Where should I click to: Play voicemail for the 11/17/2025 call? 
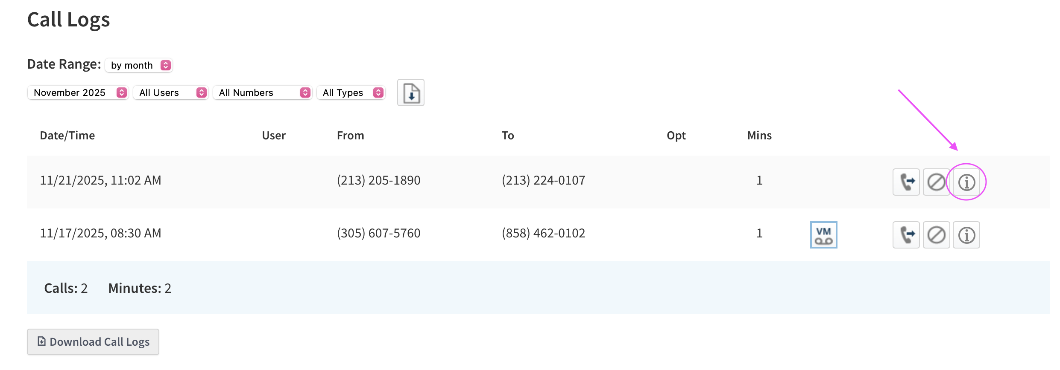[x=823, y=235]
